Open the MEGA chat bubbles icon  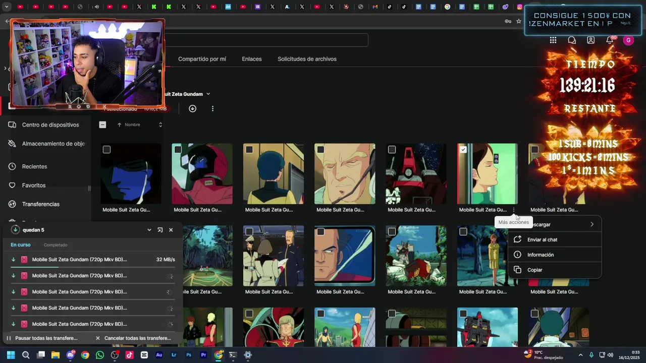tap(572, 40)
